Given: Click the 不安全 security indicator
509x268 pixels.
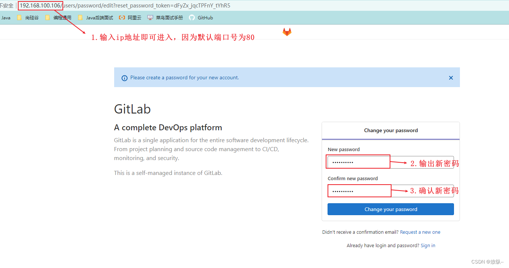Looking at the screenshot, I should tap(7, 6).
